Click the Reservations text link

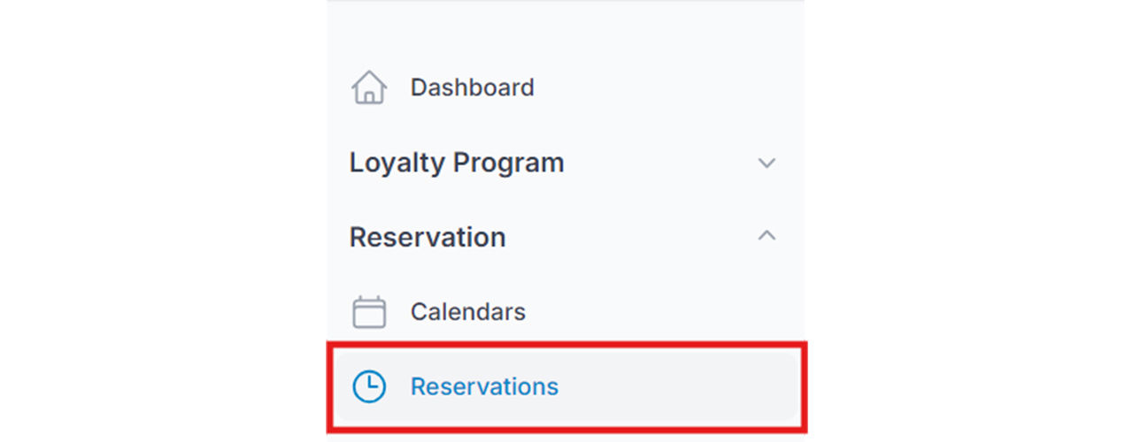point(484,386)
